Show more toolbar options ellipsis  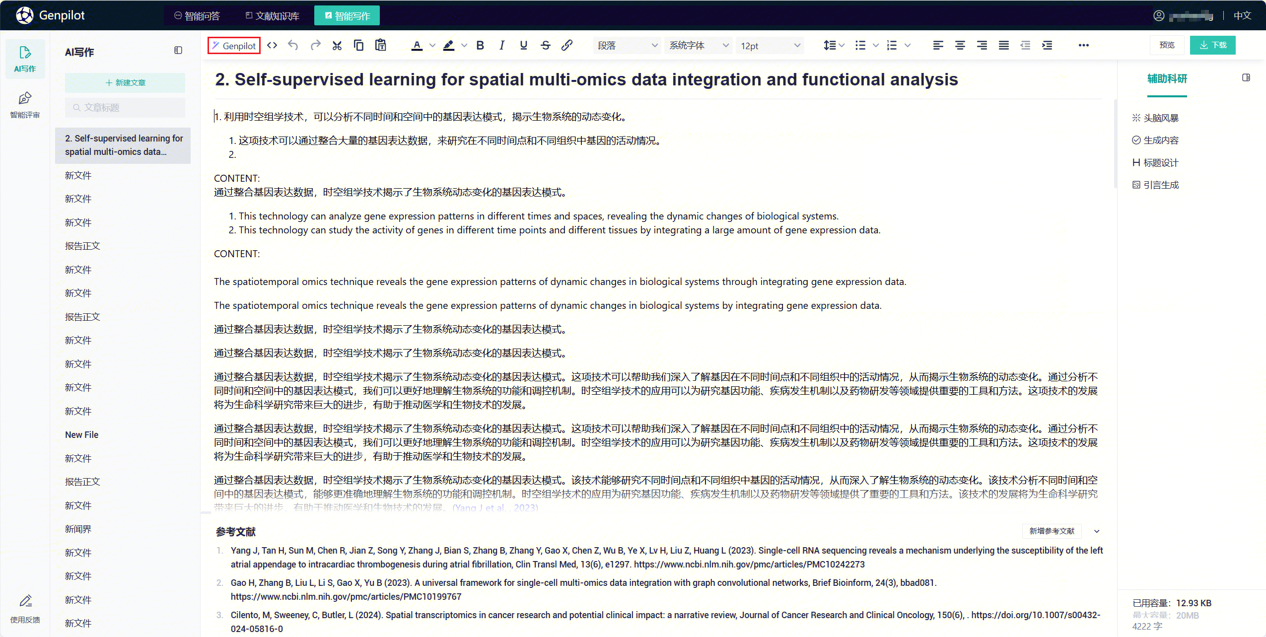1084,46
